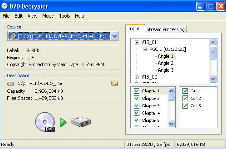Uncheck Chapter 1 checkbox
This screenshot has height=149, width=226.
pyautogui.click(x=137, y=91)
